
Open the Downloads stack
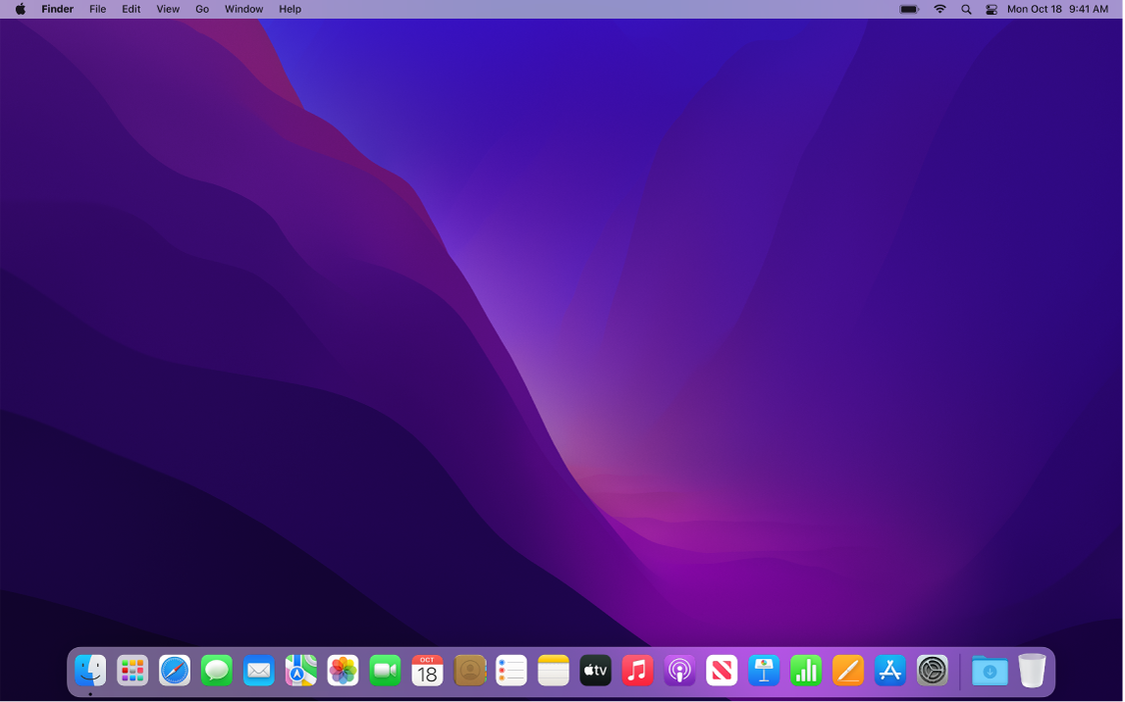point(990,671)
